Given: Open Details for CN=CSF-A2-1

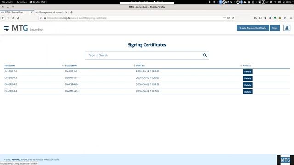Looking at the screenshot, I should point(248,85).
